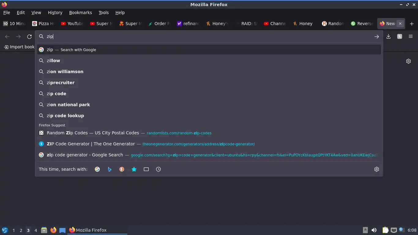Screen dimensions: 418x235
Task: Reload the current page
Action: [29, 36]
